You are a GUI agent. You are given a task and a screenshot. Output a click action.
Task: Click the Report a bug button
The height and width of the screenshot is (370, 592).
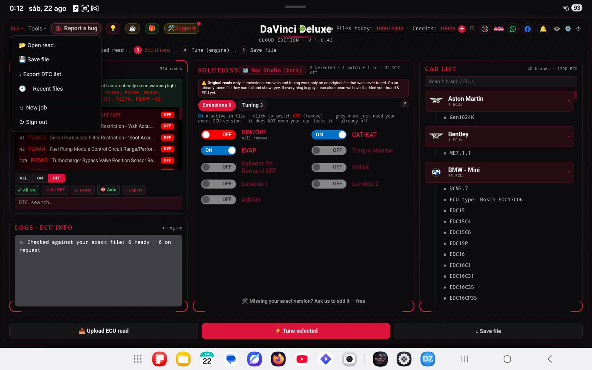pos(76,28)
